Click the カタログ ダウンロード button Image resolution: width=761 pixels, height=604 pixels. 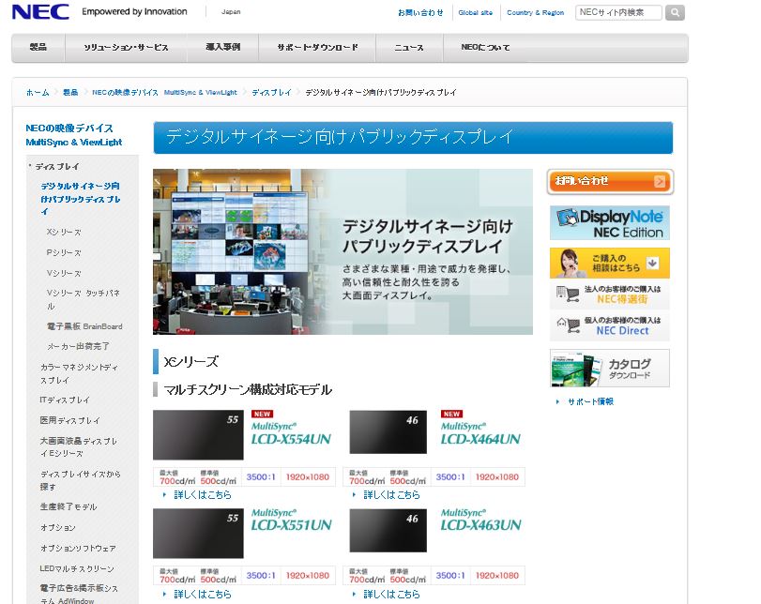[x=610, y=369]
